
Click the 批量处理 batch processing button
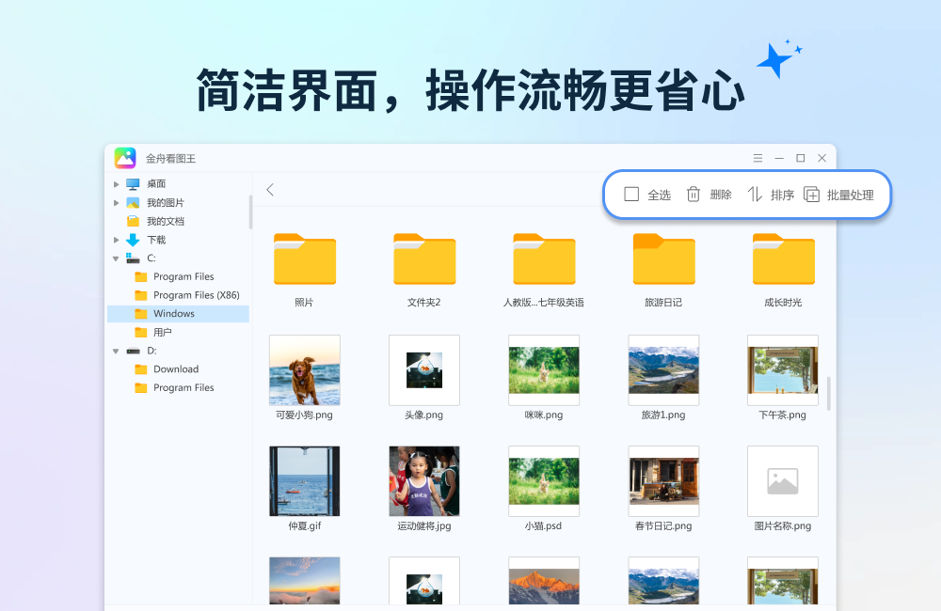pos(842,195)
